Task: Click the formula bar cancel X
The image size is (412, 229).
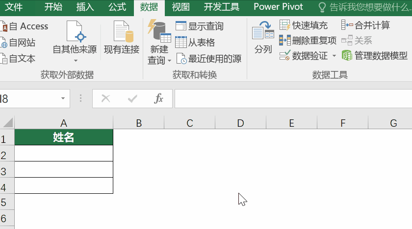Action: (x=105, y=99)
